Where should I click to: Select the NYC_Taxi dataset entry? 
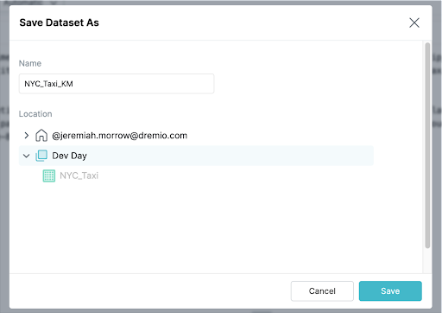(x=79, y=176)
